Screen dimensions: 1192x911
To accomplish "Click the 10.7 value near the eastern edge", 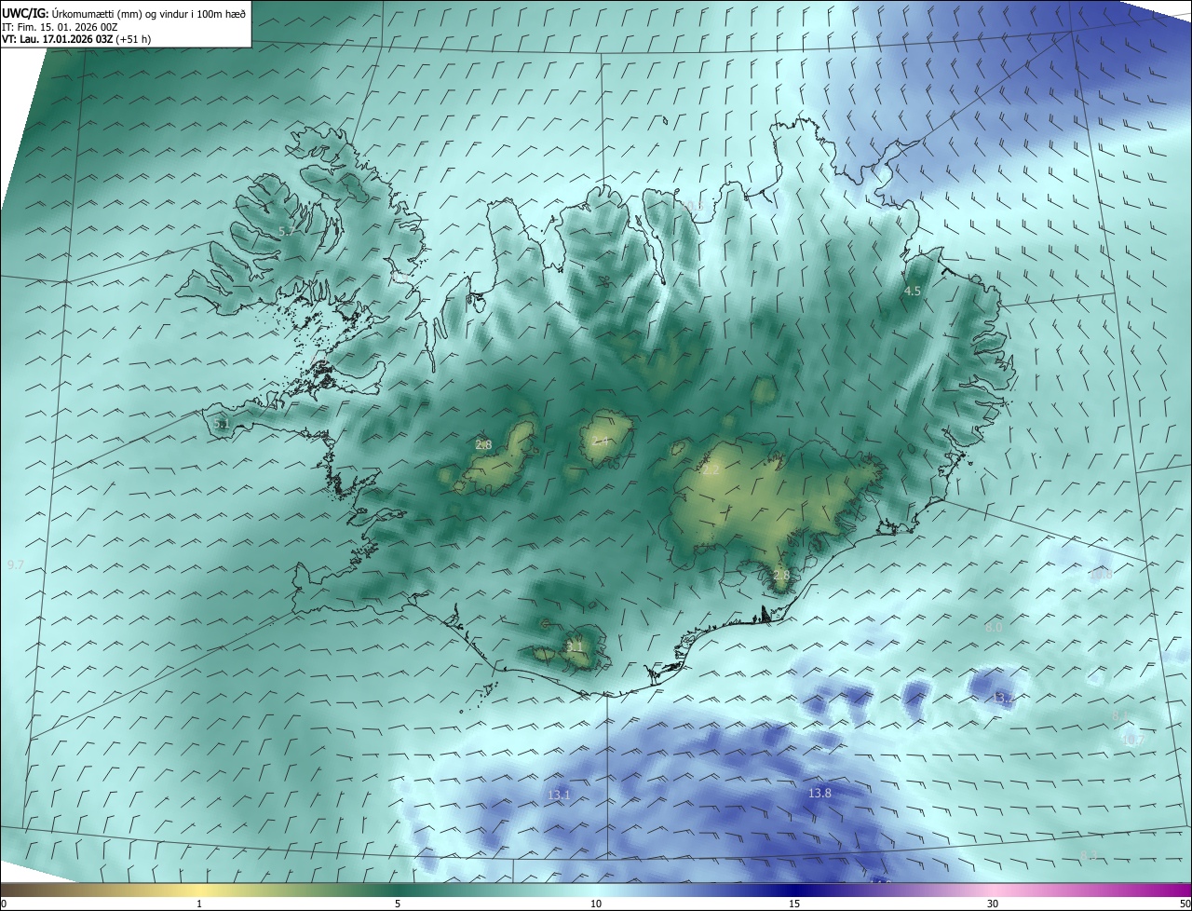I will coord(1132,741).
